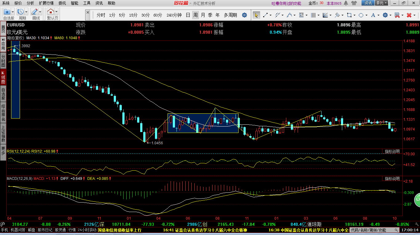Switch chart to 日 daily period
The height and width of the screenshot is (235, 420).
[x=188, y=15]
